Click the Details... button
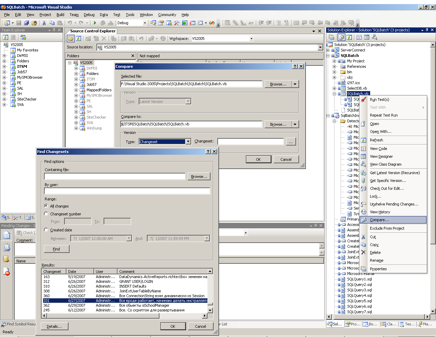This screenshot has width=436, height=337. (x=54, y=326)
